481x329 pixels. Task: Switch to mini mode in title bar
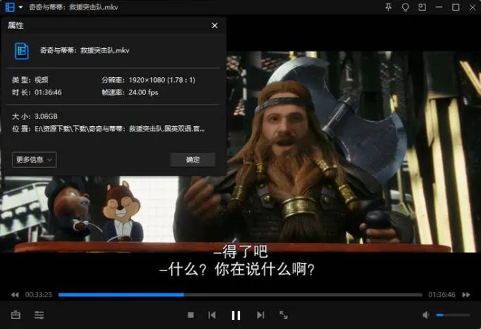tap(422, 7)
